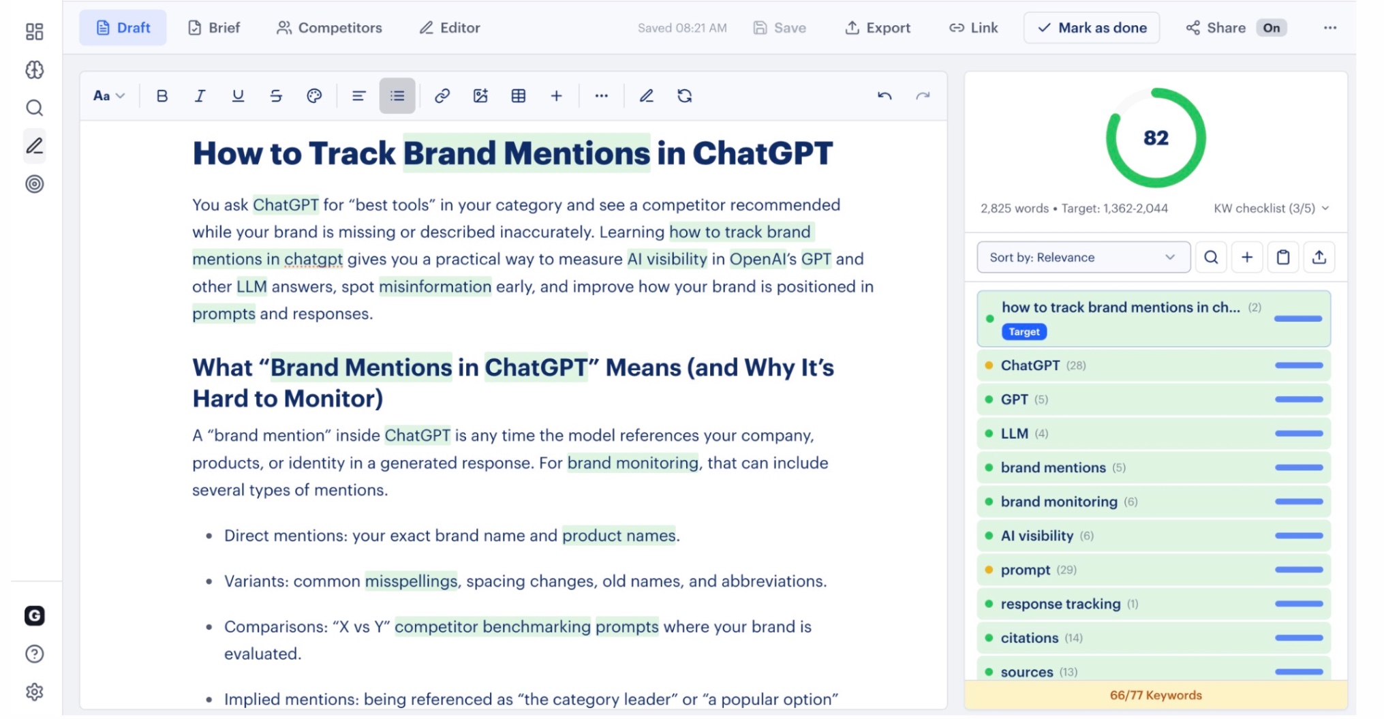Viewport: 1384px width, 719px height.
Task: Select the brand monitoring keyword row
Action: [x=1154, y=502]
